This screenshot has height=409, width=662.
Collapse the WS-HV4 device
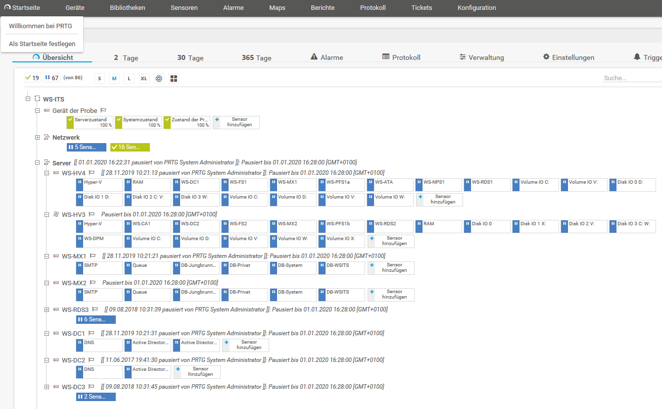tap(47, 173)
